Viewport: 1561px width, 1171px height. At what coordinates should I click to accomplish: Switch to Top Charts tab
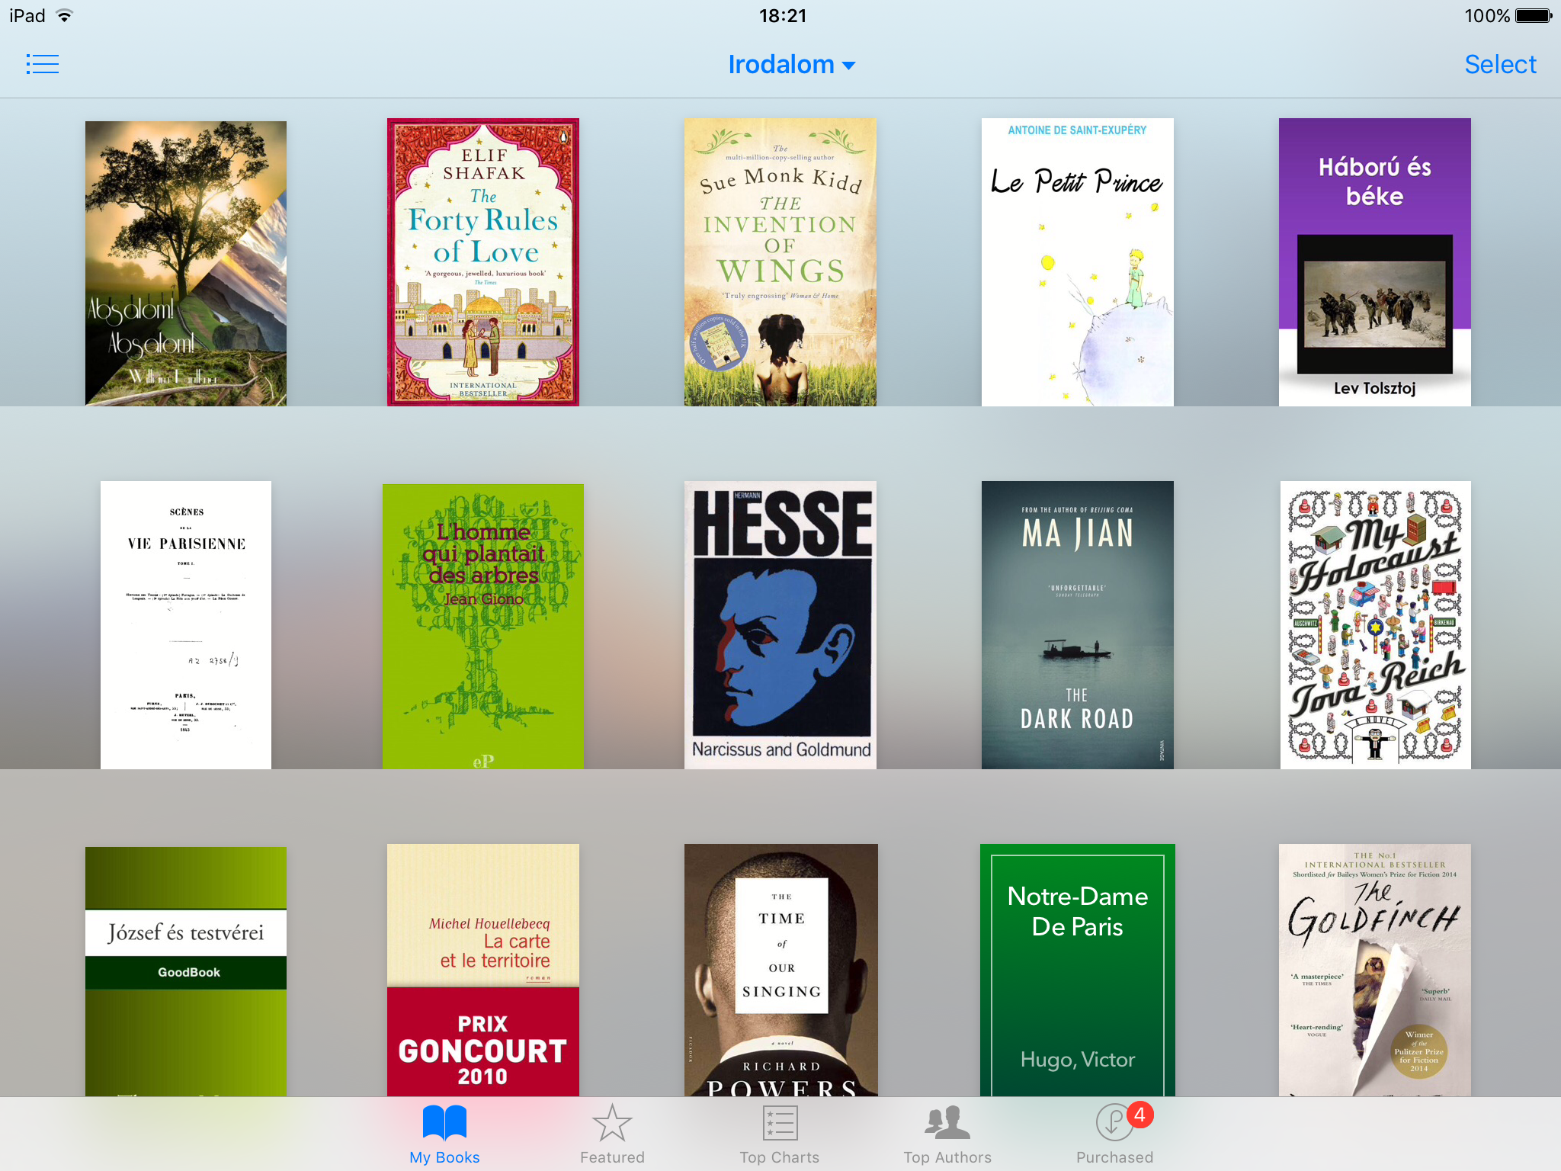pyautogui.click(x=780, y=1134)
